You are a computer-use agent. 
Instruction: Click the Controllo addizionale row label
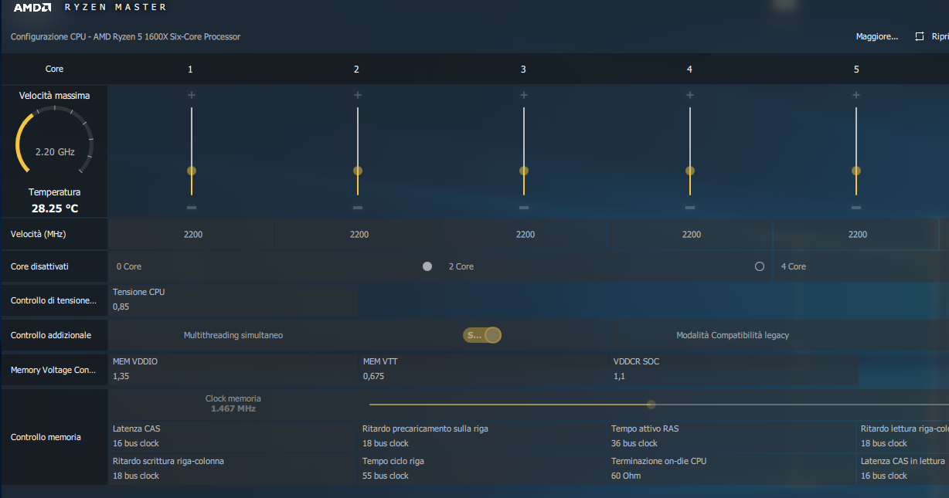pyautogui.click(x=51, y=335)
